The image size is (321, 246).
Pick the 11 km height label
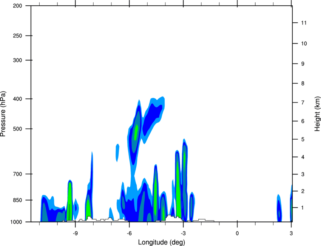(304, 23)
